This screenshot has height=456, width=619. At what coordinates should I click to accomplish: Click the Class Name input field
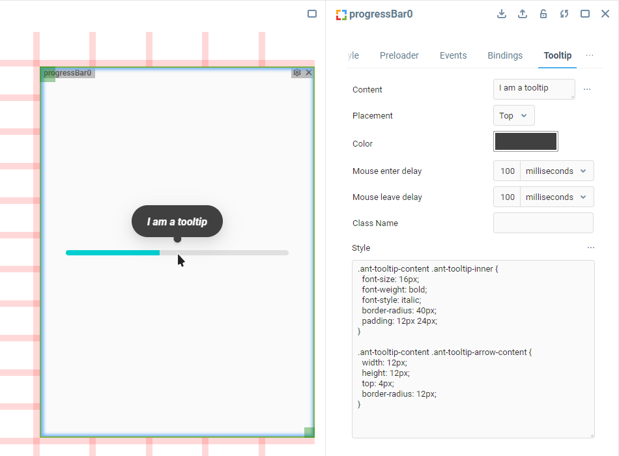point(543,223)
